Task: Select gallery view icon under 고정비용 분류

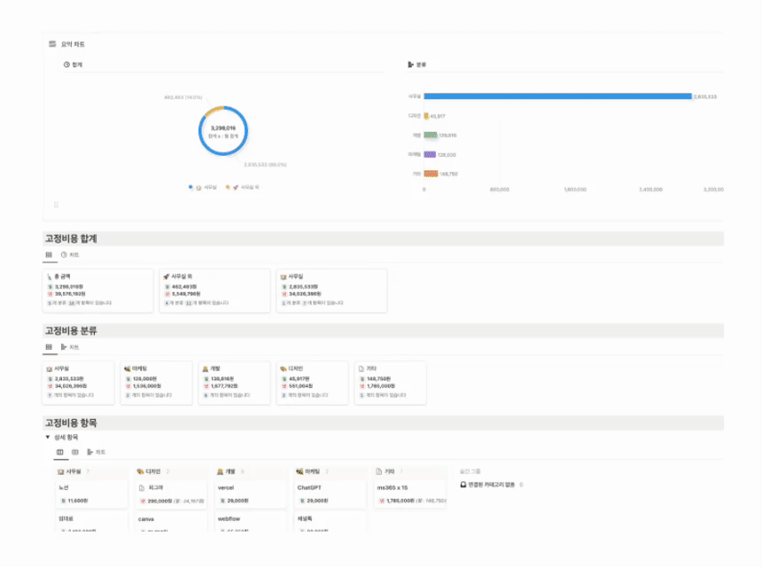Action: coord(50,347)
